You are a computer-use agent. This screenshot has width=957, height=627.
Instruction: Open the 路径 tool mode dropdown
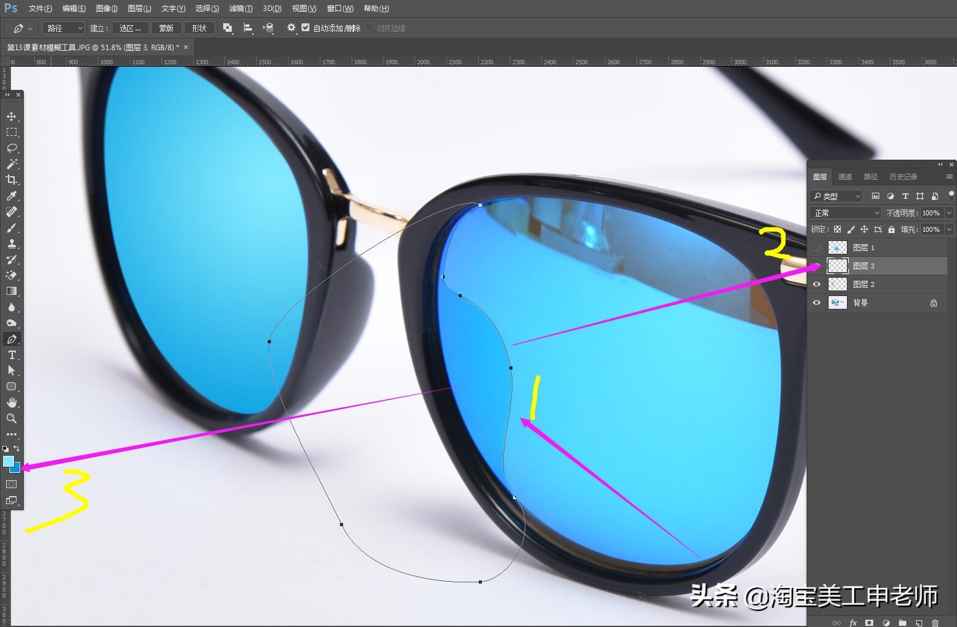click(x=64, y=28)
